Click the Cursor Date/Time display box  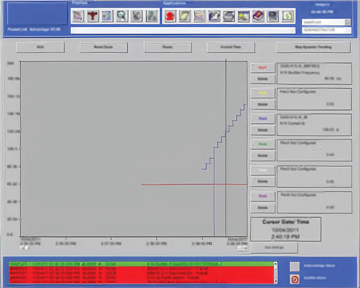(285, 229)
